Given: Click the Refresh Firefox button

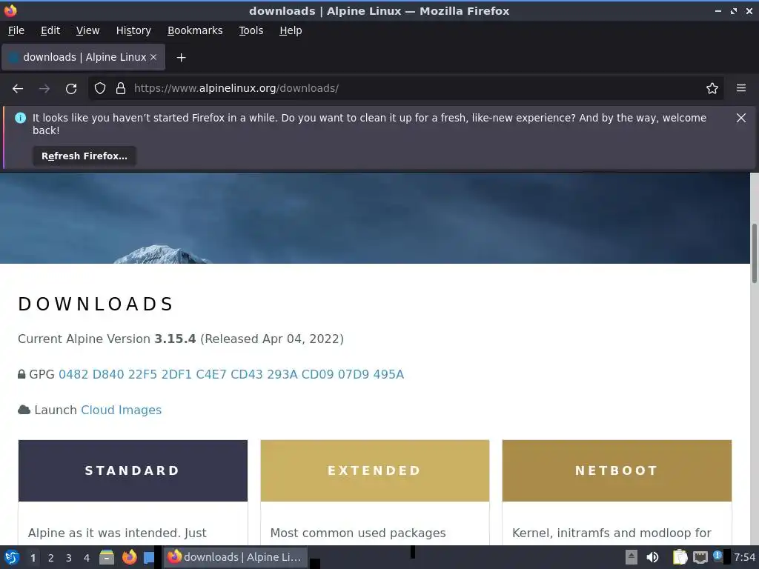Looking at the screenshot, I should pyautogui.click(x=84, y=156).
